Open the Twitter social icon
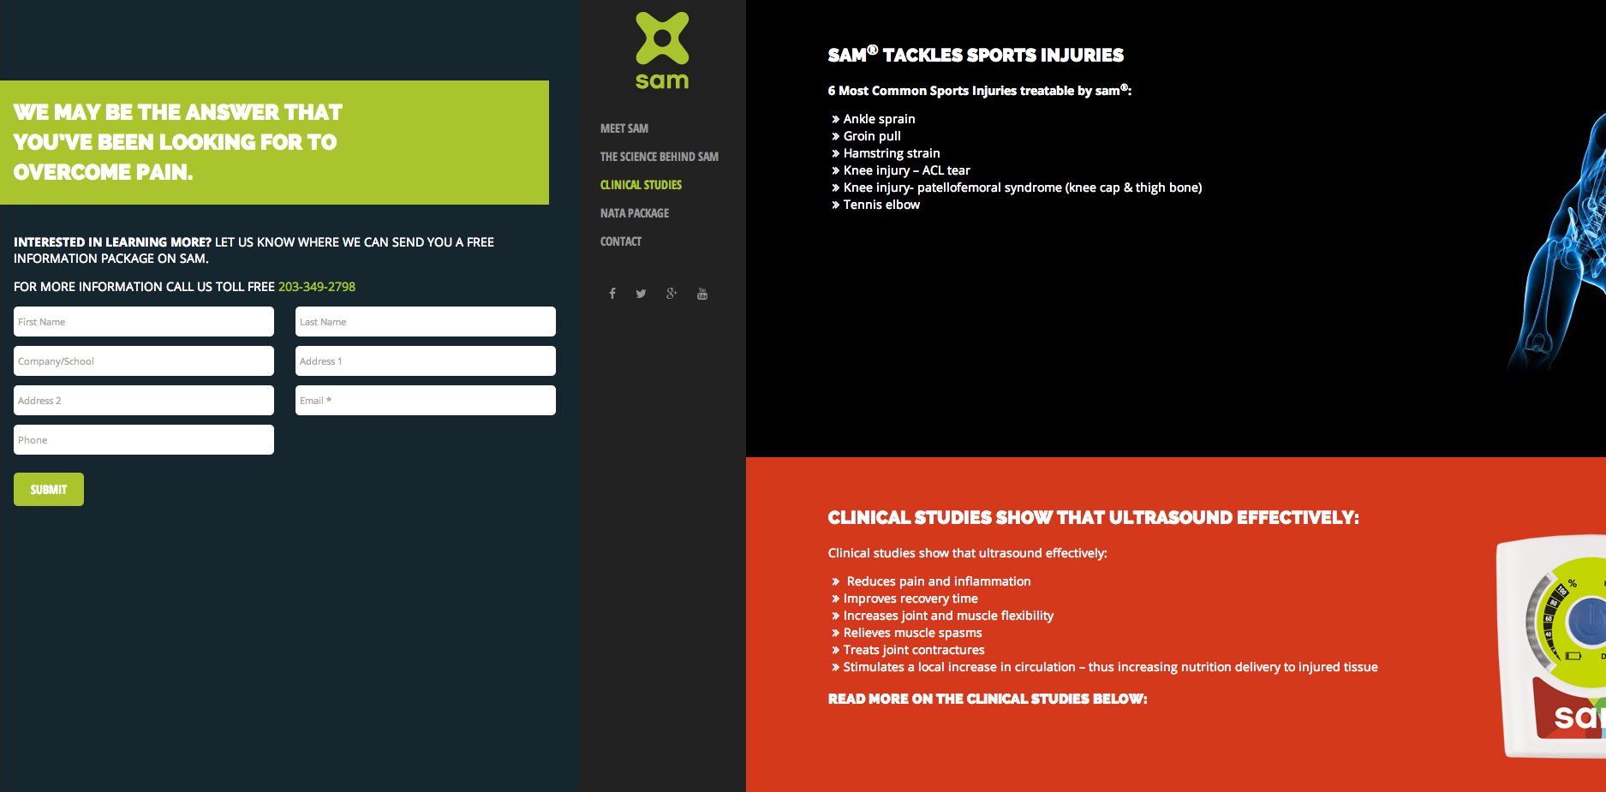Viewport: 1606px width, 792px height. pos(641,294)
